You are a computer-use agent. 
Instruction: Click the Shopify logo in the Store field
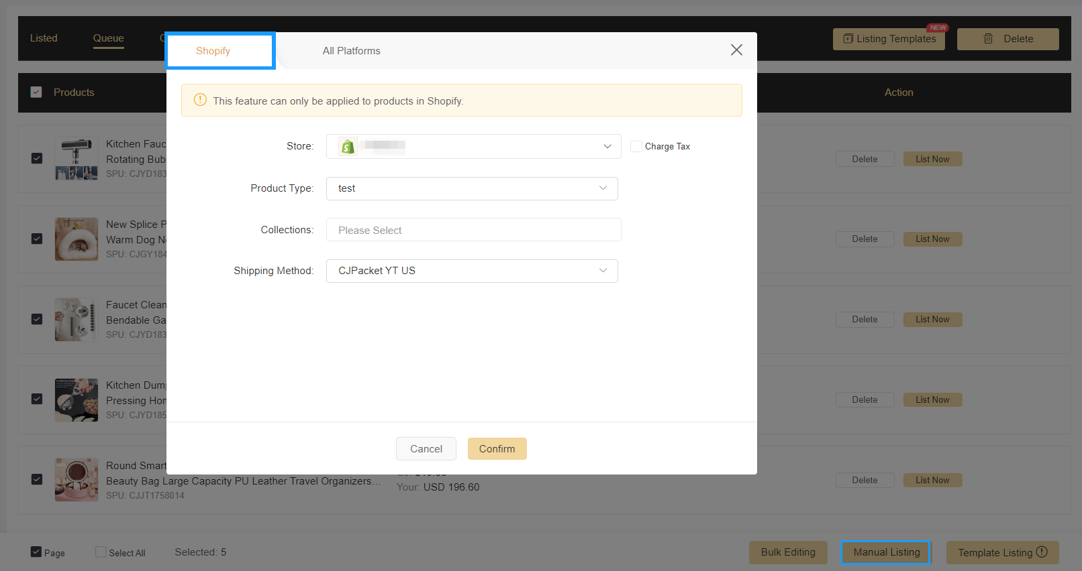348,146
